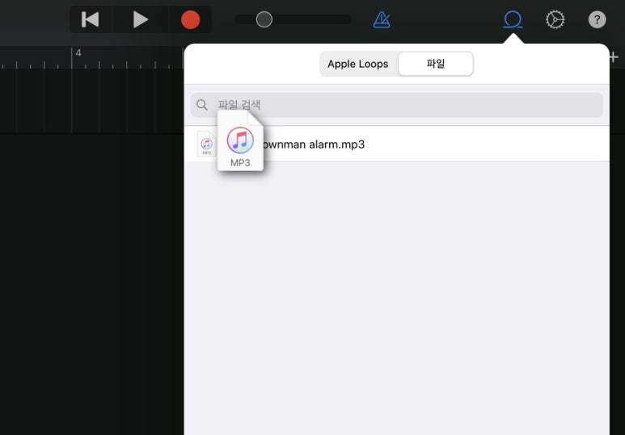Viewport: 625px width, 435px height.
Task: Click the small MP3 file thumbnail icon
Action: (206, 144)
